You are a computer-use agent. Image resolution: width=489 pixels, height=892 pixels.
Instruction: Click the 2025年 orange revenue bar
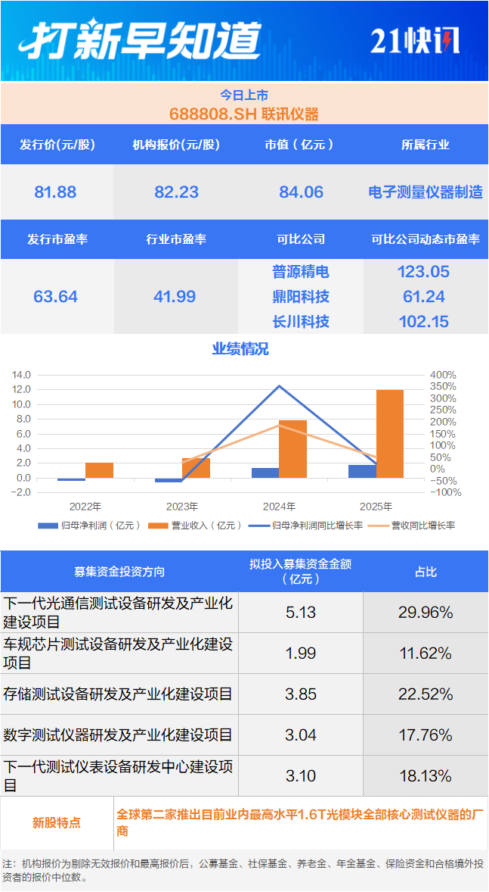pos(389,433)
